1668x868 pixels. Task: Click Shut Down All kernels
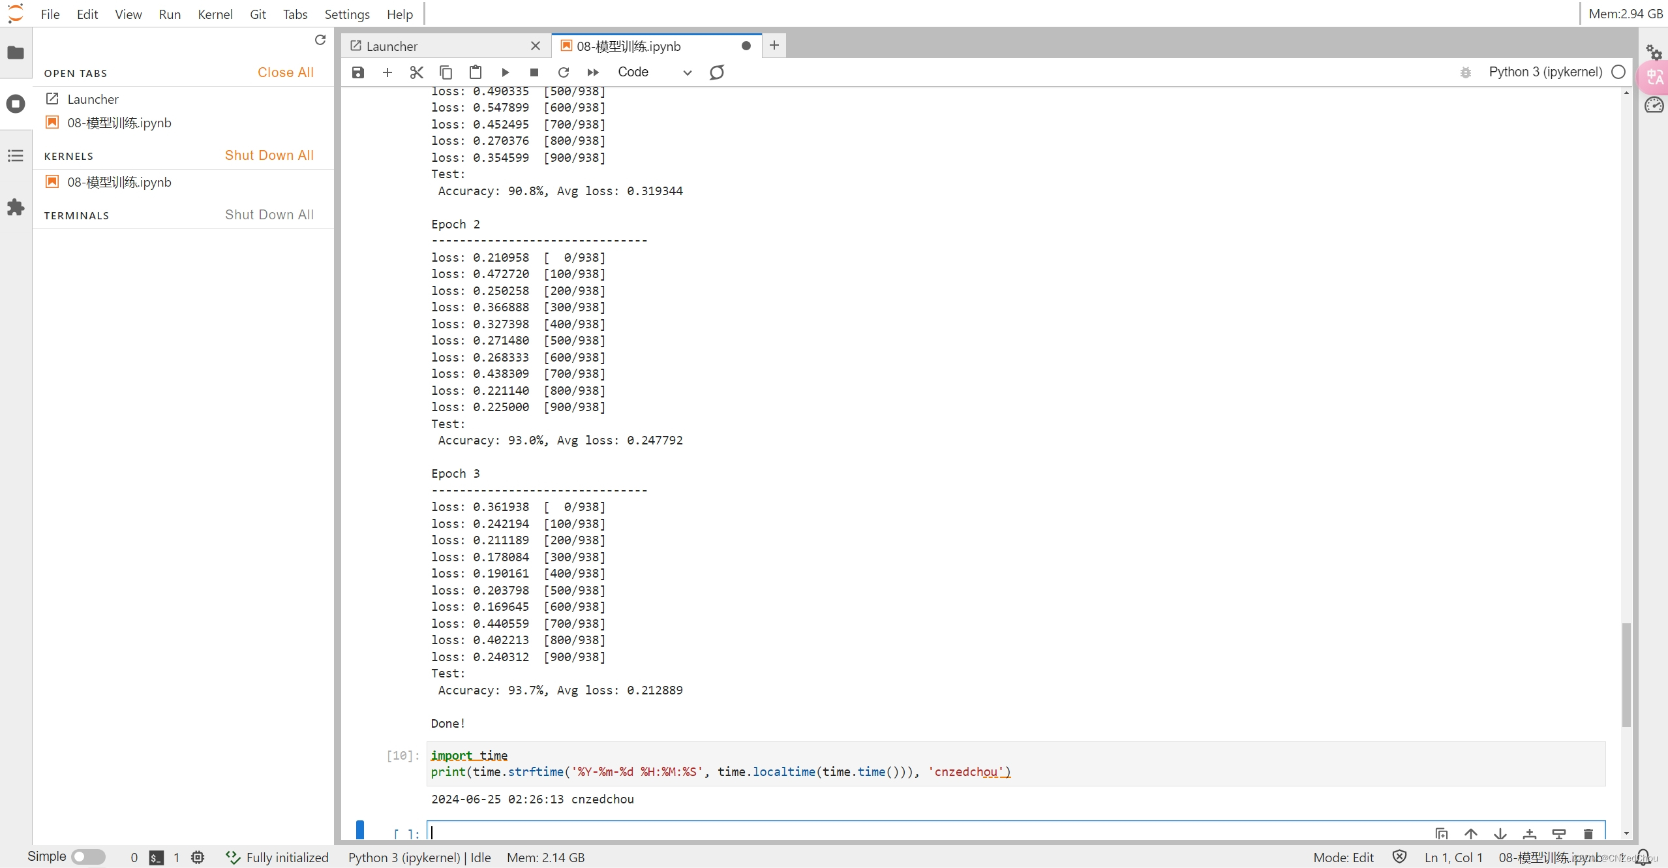(269, 155)
